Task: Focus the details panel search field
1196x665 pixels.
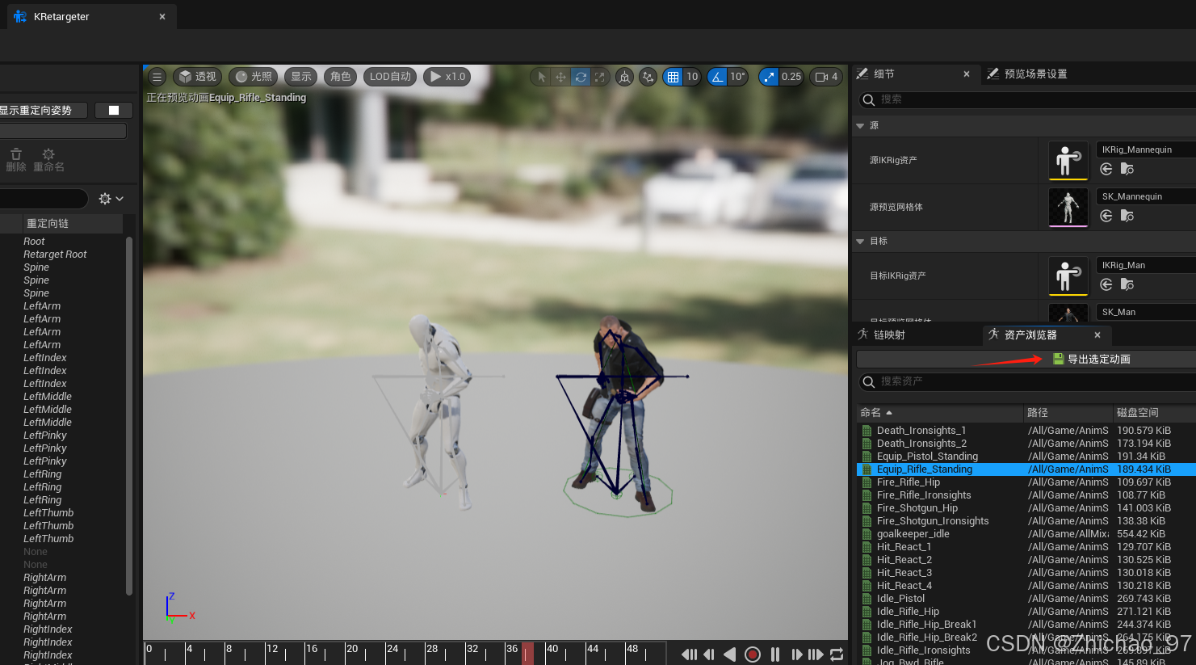Action: point(1026,99)
